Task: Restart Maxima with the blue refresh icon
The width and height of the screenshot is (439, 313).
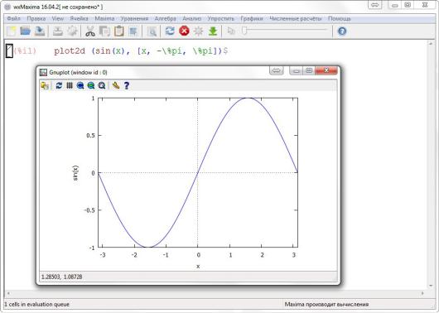Action: (x=170, y=31)
